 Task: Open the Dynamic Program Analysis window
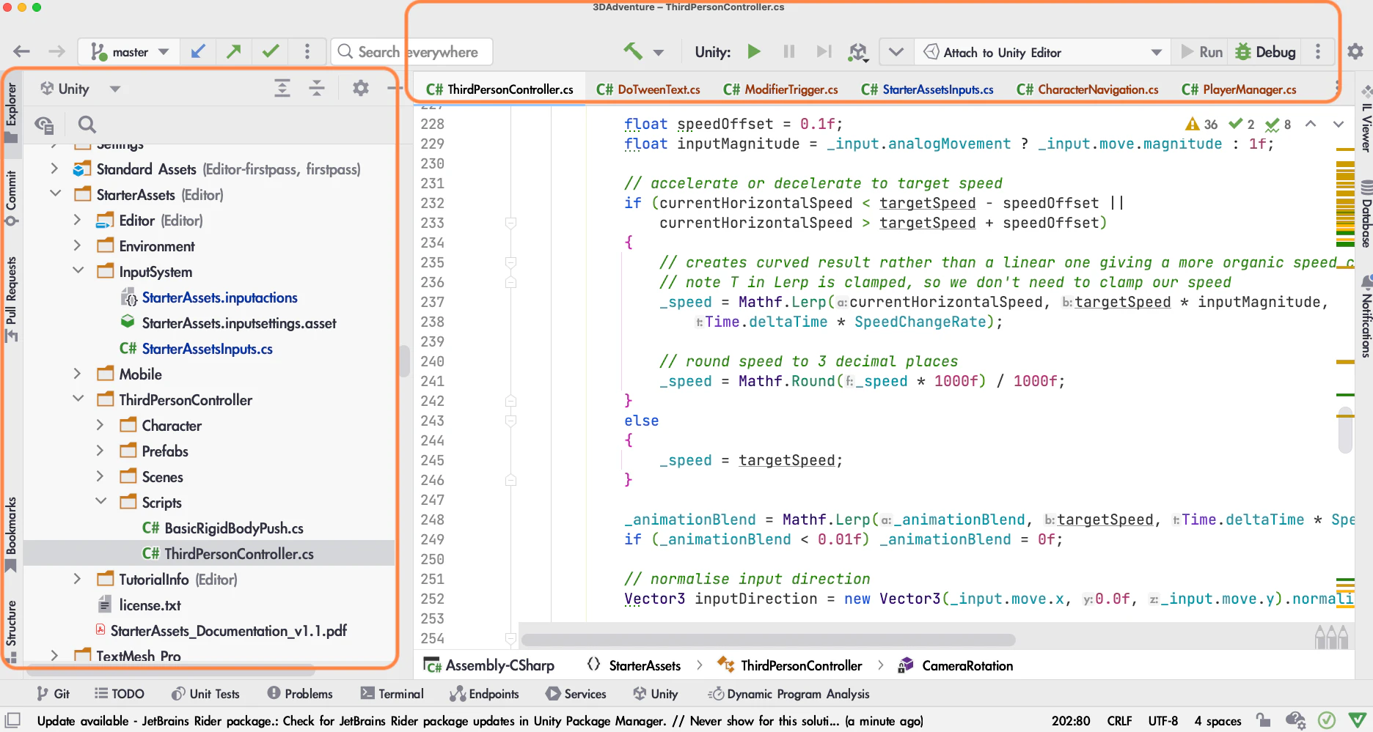coord(788,694)
